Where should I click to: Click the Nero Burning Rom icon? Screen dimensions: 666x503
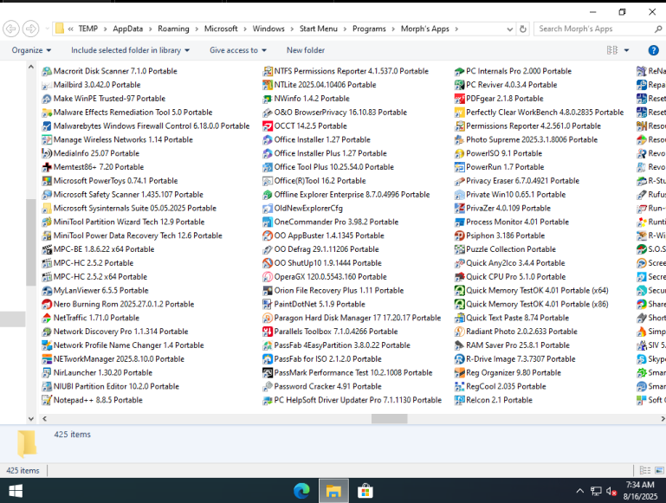tap(47, 305)
